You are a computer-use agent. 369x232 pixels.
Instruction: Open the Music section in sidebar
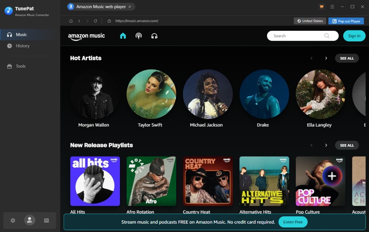coord(30,35)
